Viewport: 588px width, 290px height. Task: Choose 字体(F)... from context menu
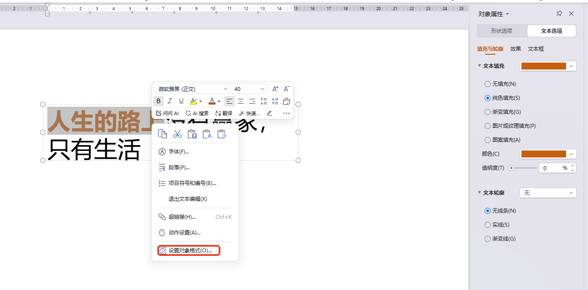(x=195, y=152)
